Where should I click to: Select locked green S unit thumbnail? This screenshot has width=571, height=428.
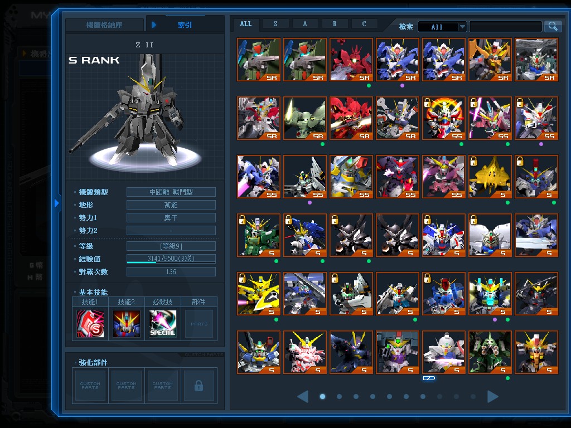[x=259, y=235]
